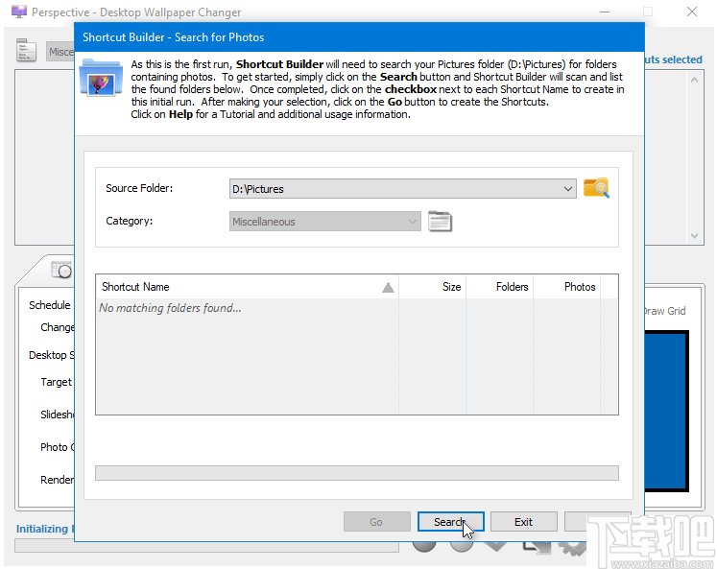Open the Category Miscellaneous dropdown

click(x=324, y=222)
